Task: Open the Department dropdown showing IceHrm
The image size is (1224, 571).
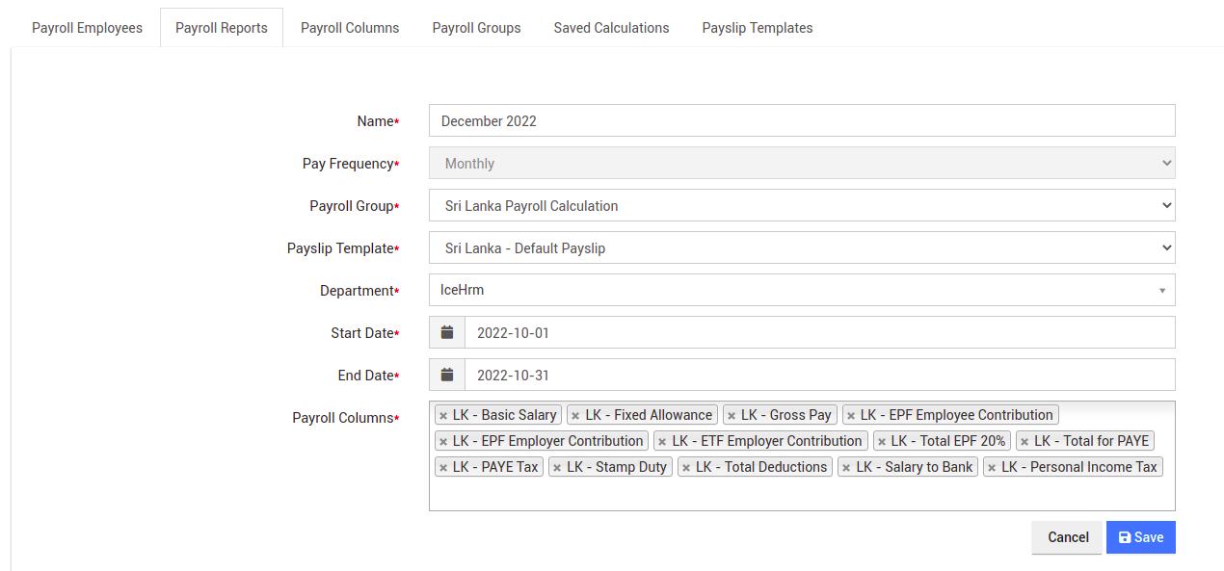Action: (802, 290)
